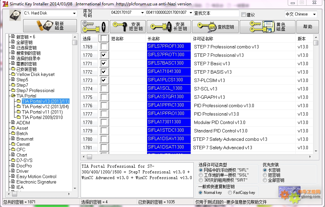Viewport: 325px width, 207px height.
Task: Select the 已安装密钥 folder
Action: point(26,69)
